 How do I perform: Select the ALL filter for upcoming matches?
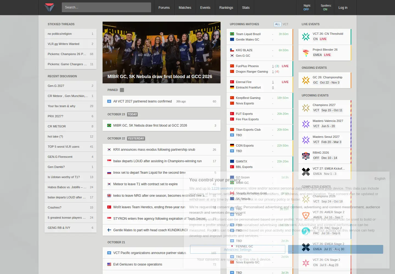click(278, 24)
